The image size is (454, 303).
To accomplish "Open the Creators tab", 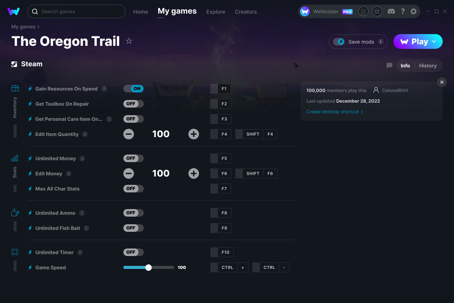I will pos(246,12).
